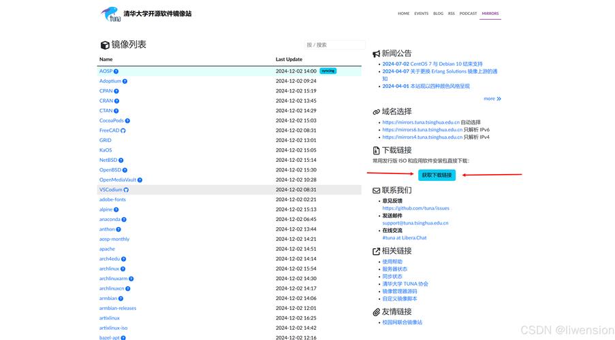Open help icon next to alpine
Viewport: 615px width, 340px height.
[x=116, y=209]
